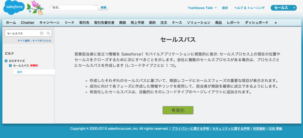Open the レポート tab
Screen dimensions: 303x138
[x=233, y=23]
